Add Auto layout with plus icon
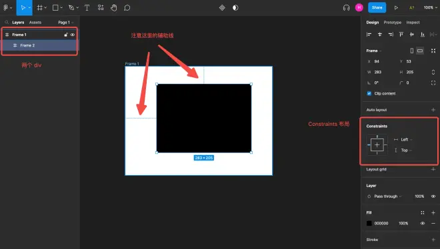Screen dimensions: 440x249 433,110
